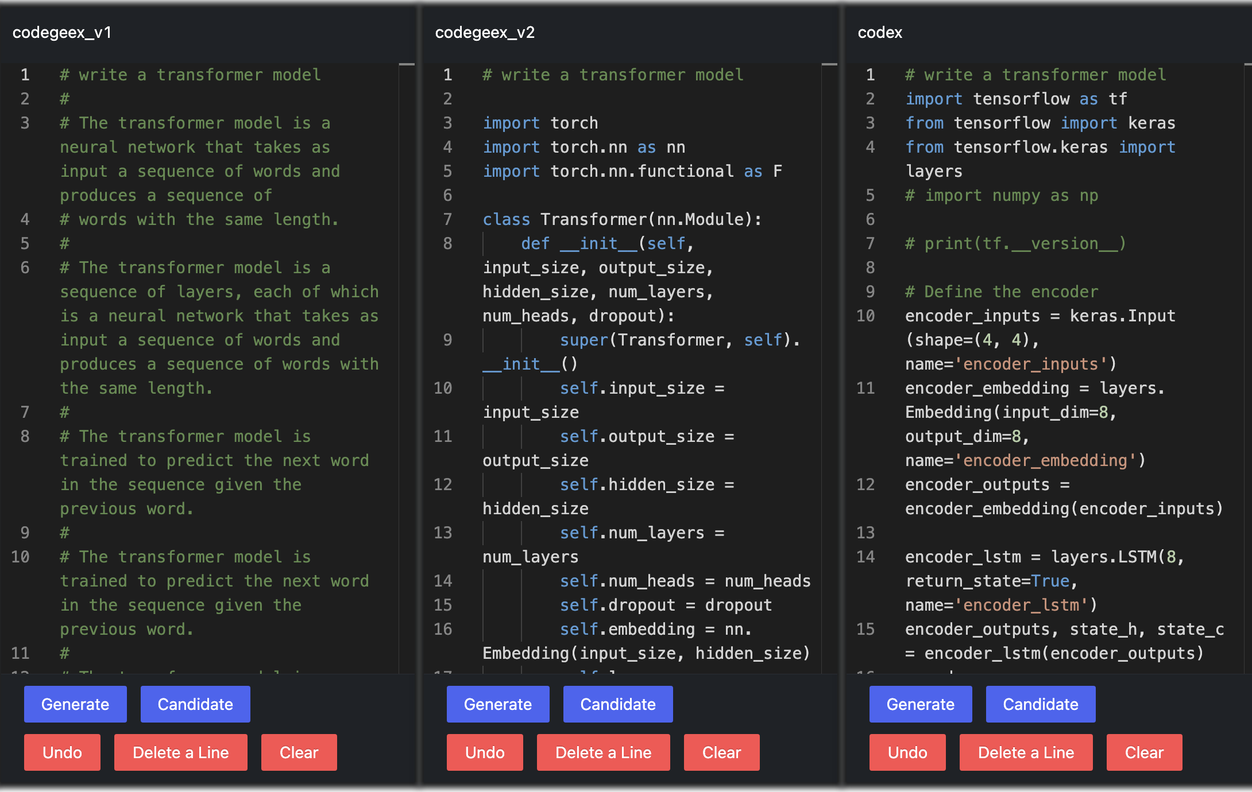Click Undo in codegeex_v1 panel

point(62,752)
